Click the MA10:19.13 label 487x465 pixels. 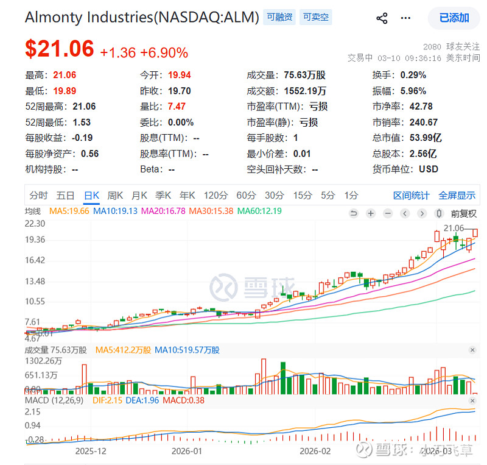click(x=115, y=211)
